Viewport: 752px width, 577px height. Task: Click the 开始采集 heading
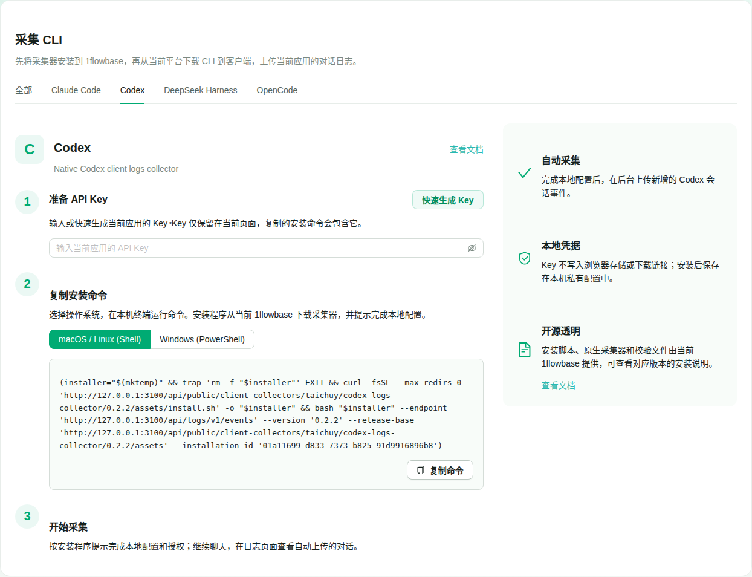coord(68,527)
